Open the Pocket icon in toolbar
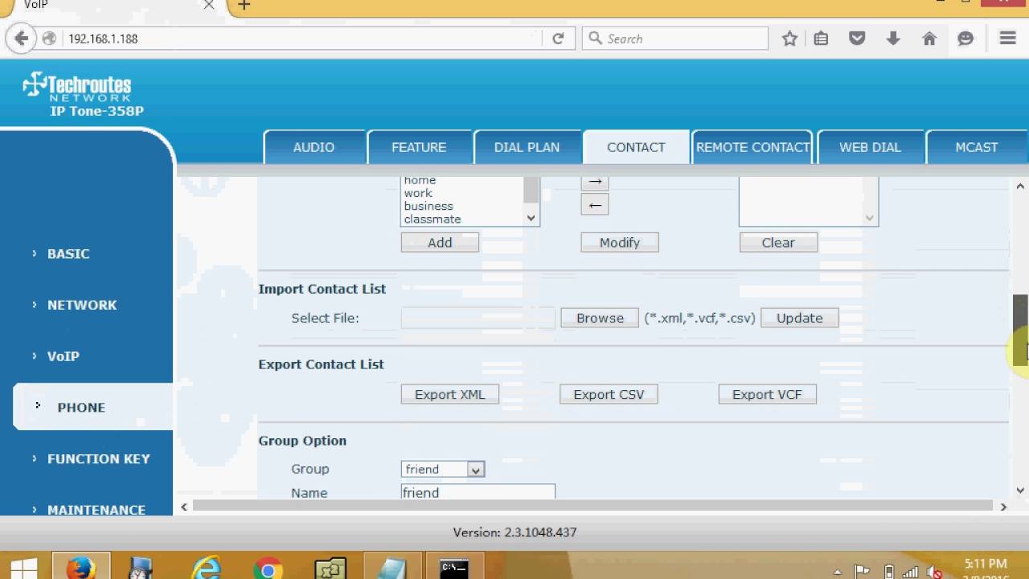 pos(857,39)
